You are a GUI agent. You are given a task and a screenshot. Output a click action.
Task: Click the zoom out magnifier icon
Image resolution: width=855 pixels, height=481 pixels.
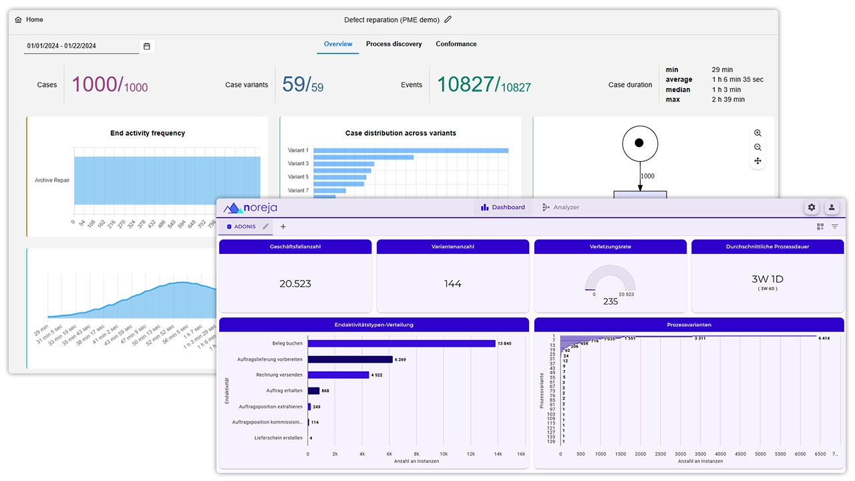coord(757,147)
